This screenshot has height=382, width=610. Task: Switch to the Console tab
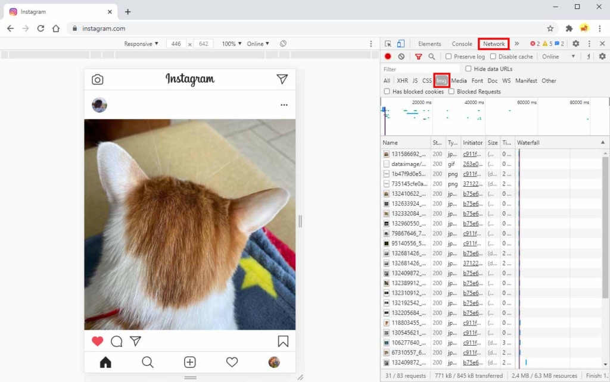click(462, 43)
